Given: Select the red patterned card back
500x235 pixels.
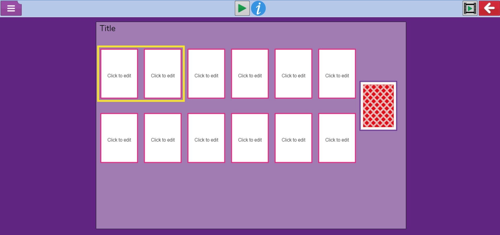Looking at the screenshot, I should [378, 106].
